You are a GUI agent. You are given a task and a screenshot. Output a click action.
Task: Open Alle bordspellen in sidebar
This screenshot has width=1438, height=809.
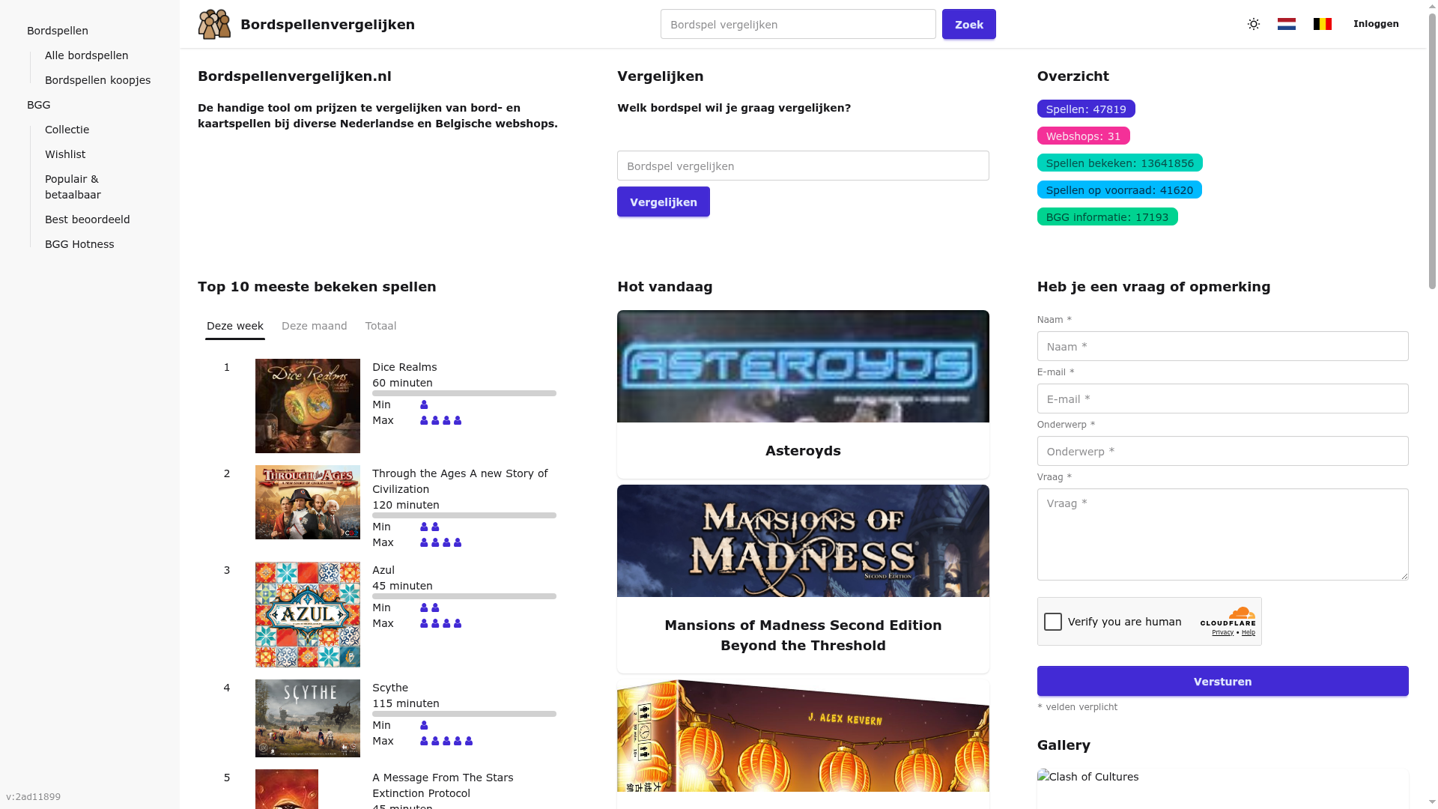87,55
